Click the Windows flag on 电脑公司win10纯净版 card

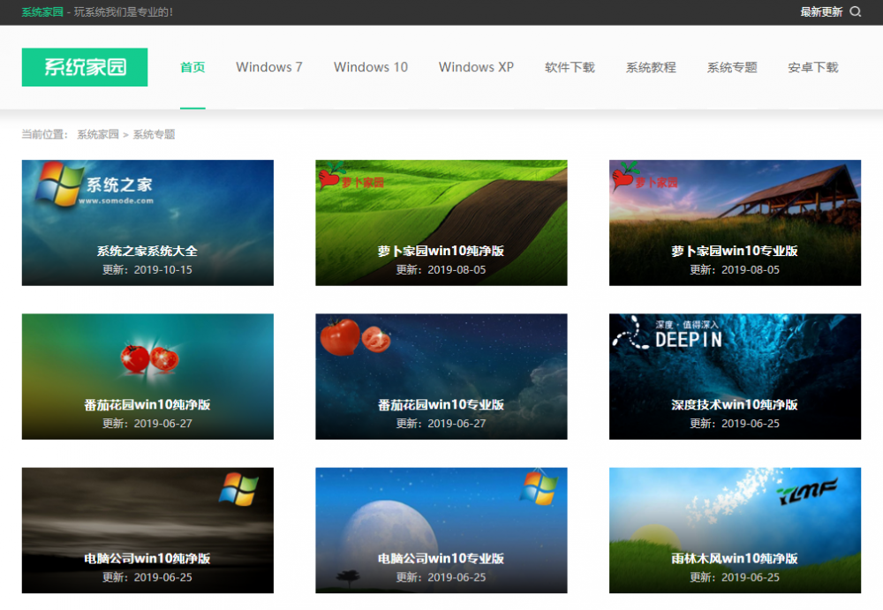click(238, 489)
